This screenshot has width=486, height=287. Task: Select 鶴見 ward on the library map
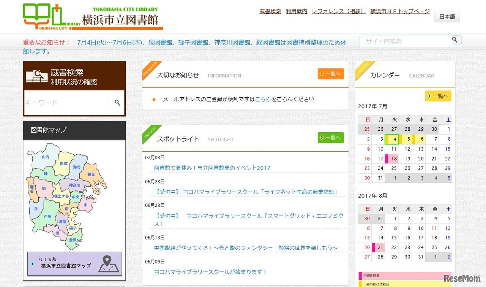pyautogui.click(x=91, y=174)
